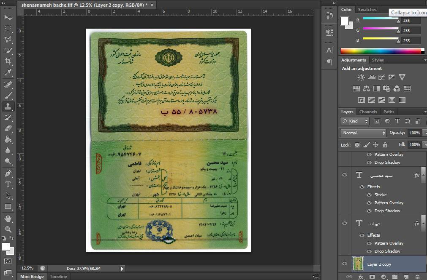427x280 pixels.
Task: Select the Eraser tool
Action: pos(8,128)
